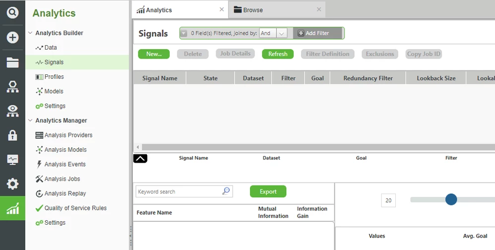
Task: Click the Settings gears icon under Analytics Builder
Action: click(x=39, y=106)
